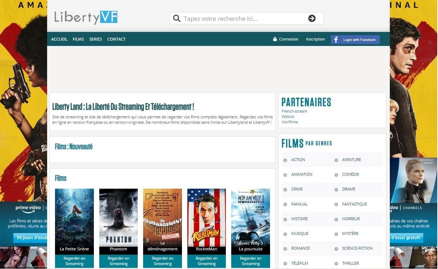Click the bullet icon next to Animation

coord(285,175)
